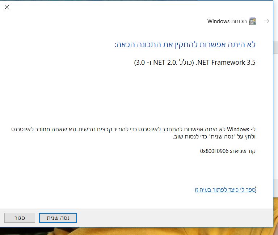Open the 'ספר לי כיצד לפתור בעיה זו' link
278x235 pixels.
pyautogui.click(x=225, y=189)
